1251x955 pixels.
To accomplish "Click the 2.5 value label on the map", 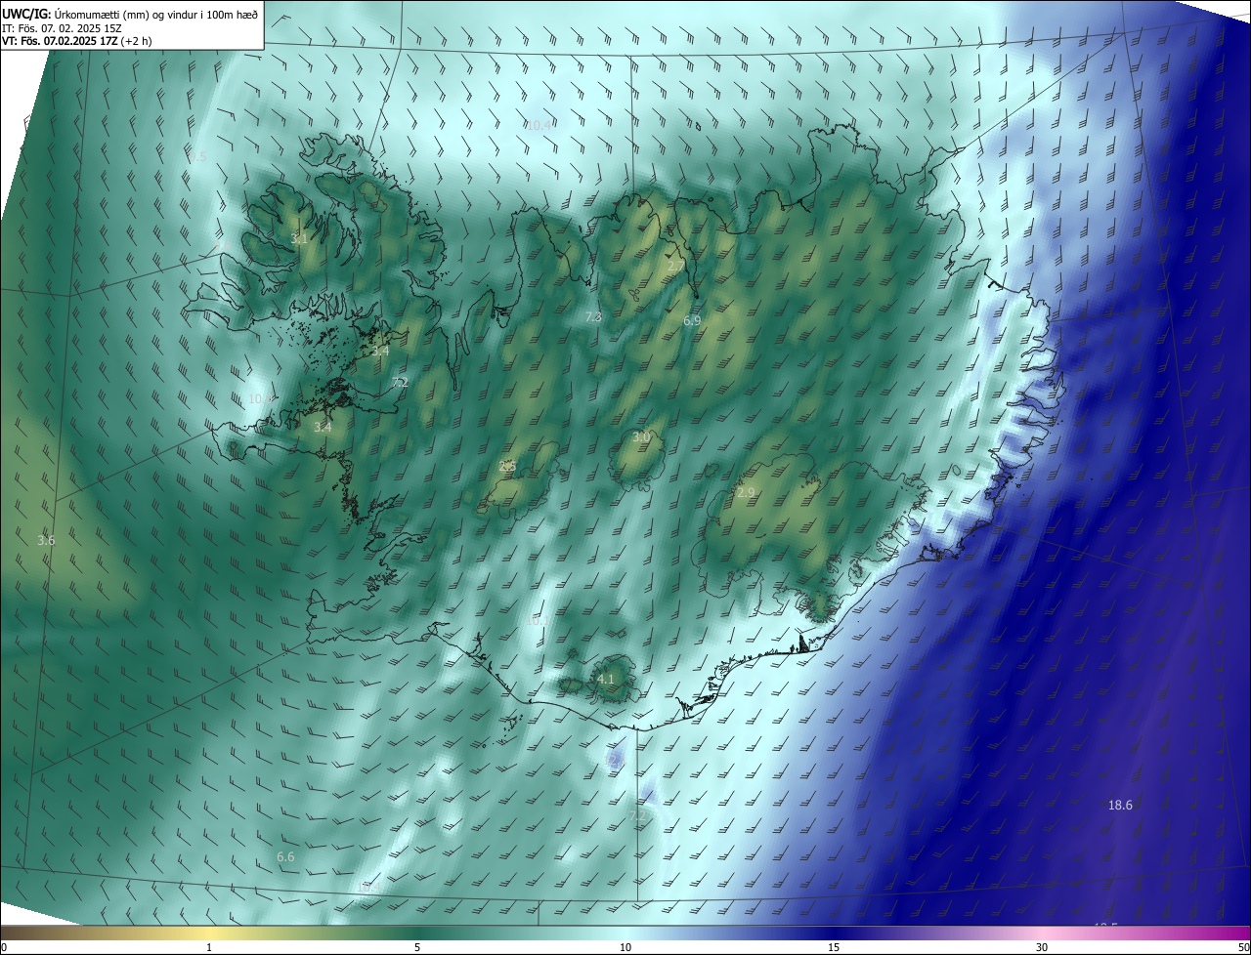I will click(507, 467).
